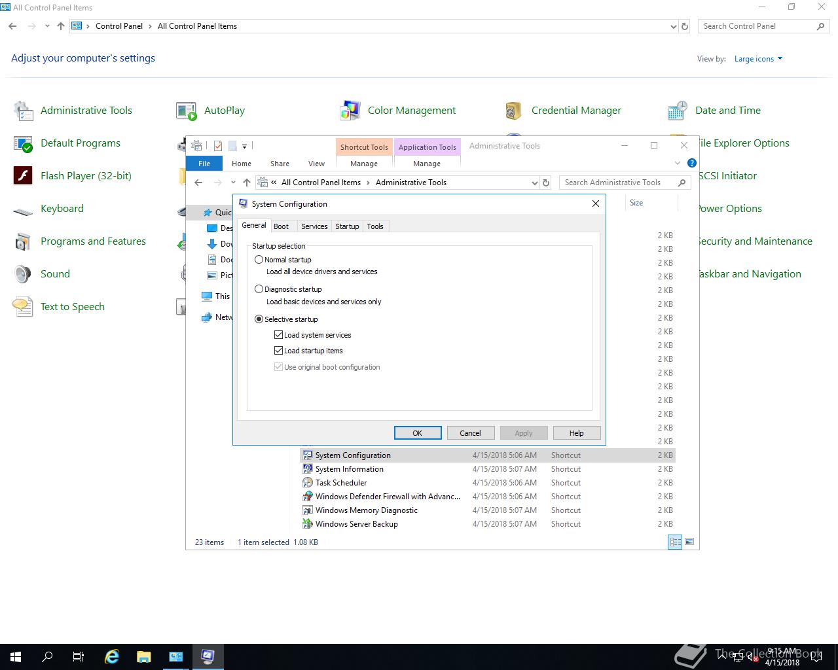Open Credential Manager icon
This screenshot has width=838, height=670.
pos(513,111)
